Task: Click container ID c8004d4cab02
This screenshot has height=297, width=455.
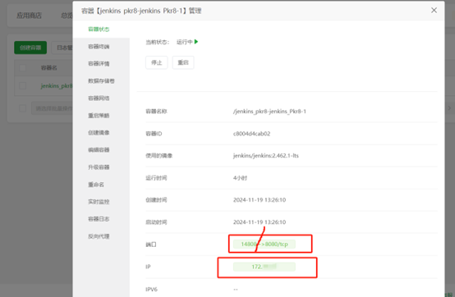Action: (251, 134)
